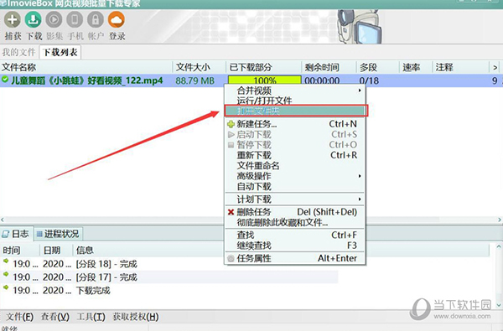Select file 儿童舞蹈《小跳蛙》好看视频_122.mp4
503x331 pixels.
(x=86, y=80)
